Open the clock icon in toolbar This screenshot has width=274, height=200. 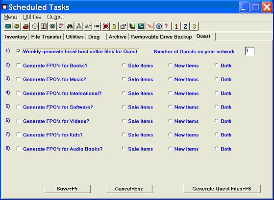tap(35, 26)
